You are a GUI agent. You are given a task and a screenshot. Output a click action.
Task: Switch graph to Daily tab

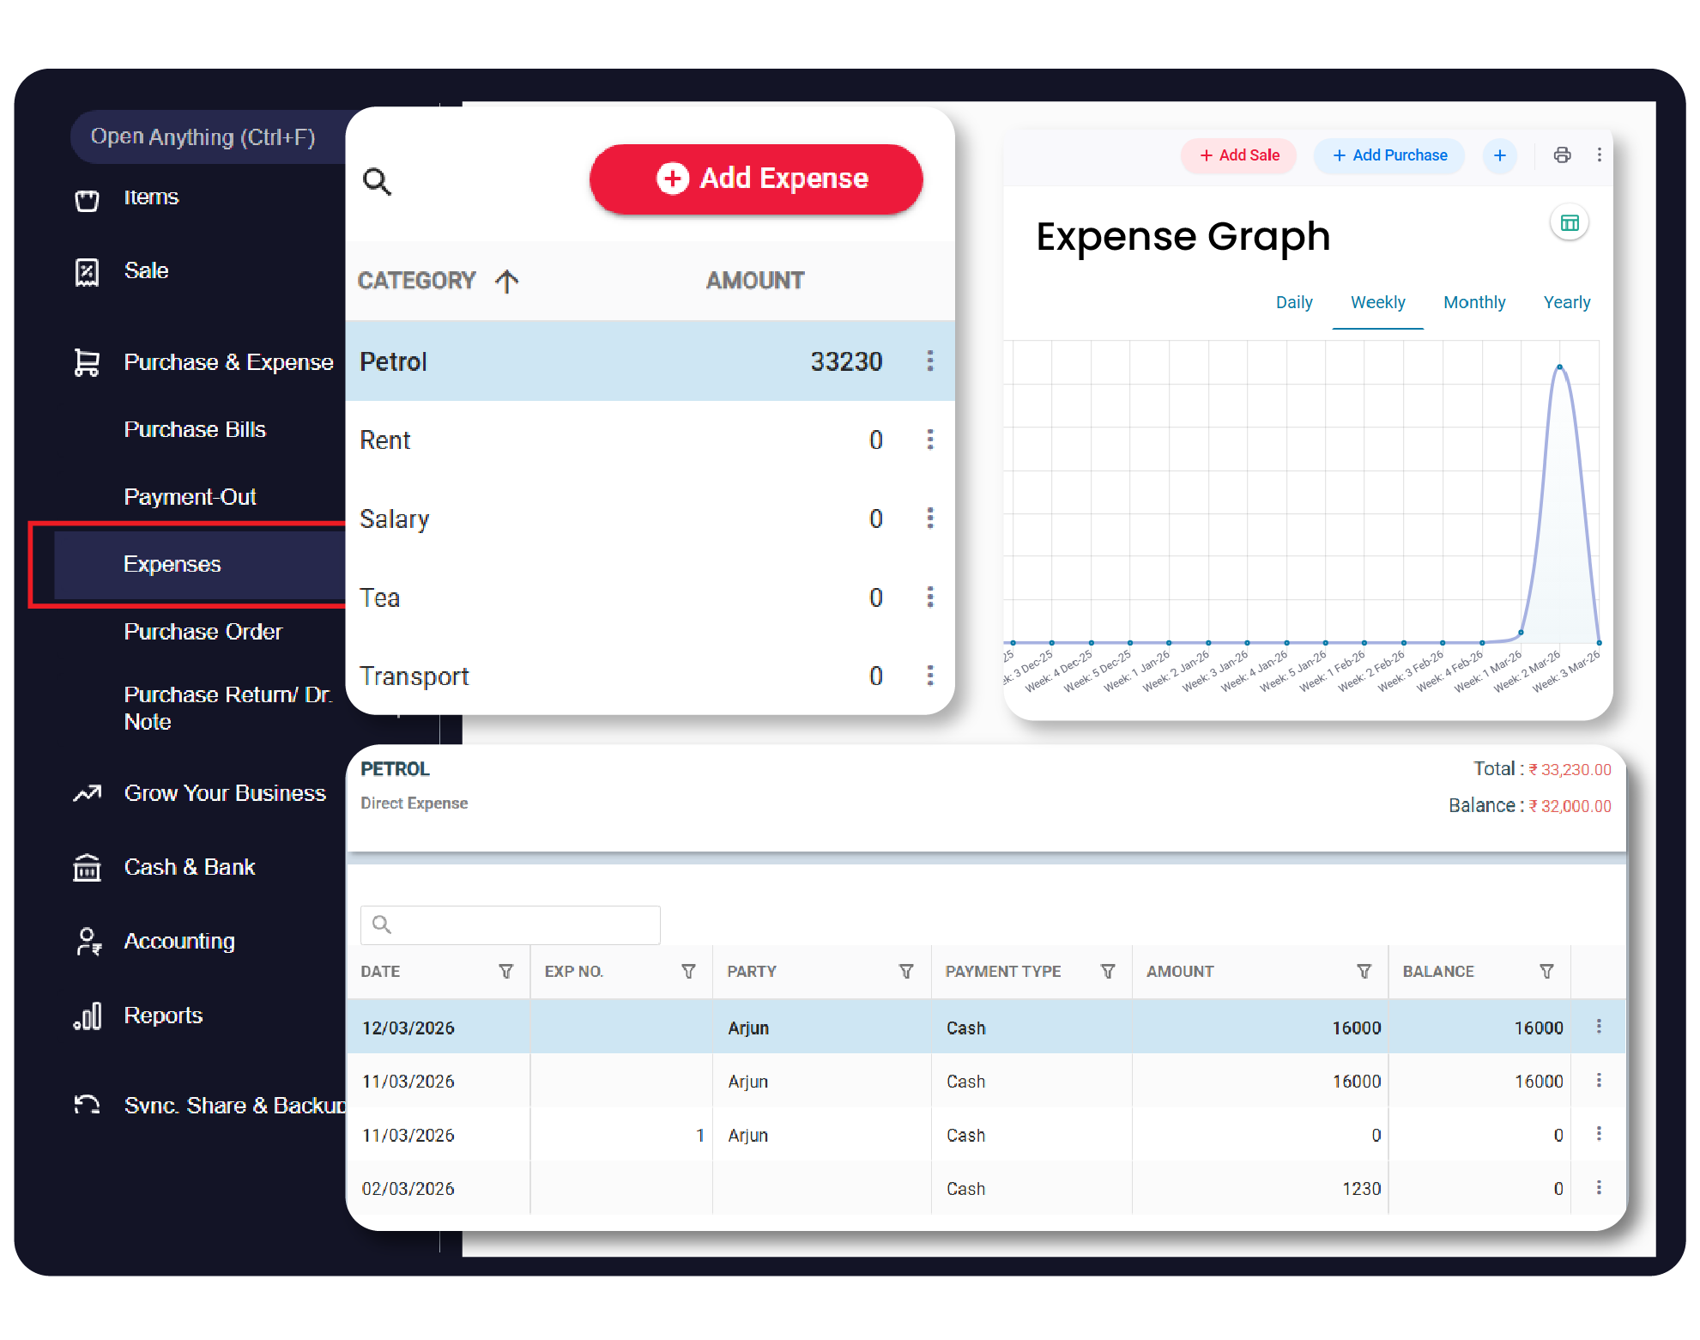coord(1293,302)
